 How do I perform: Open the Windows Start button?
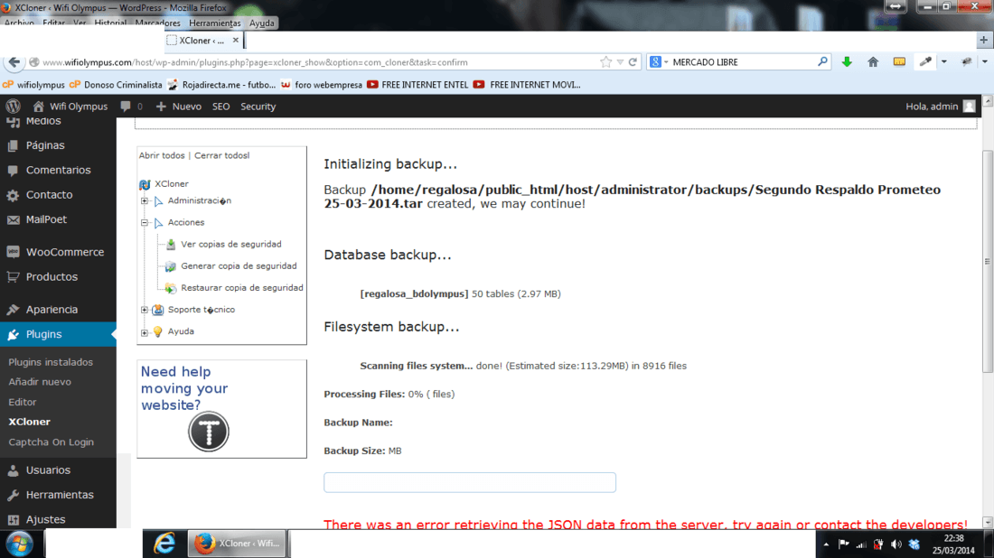pyautogui.click(x=20, y=544)
